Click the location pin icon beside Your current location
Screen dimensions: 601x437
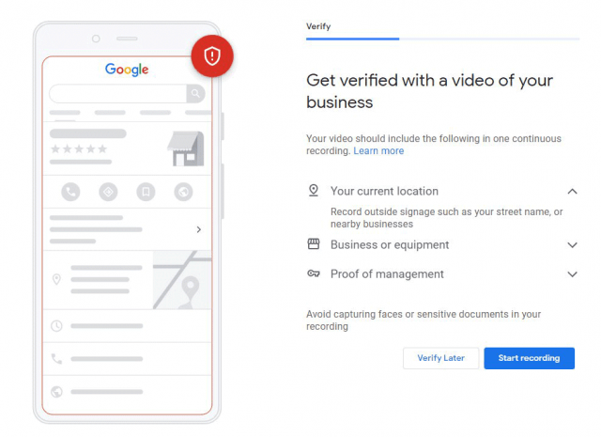[x=314, y=190]
